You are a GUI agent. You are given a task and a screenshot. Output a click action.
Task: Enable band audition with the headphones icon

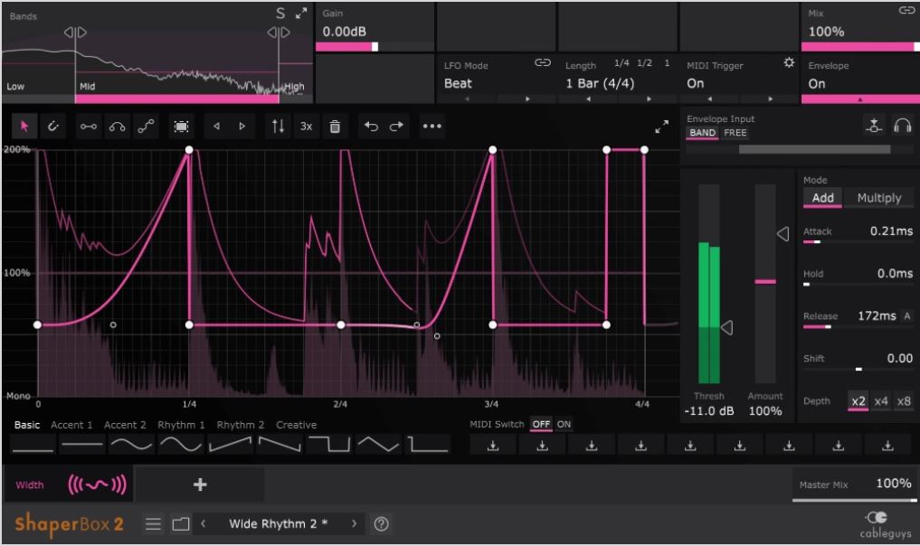[x=903, y=126]
